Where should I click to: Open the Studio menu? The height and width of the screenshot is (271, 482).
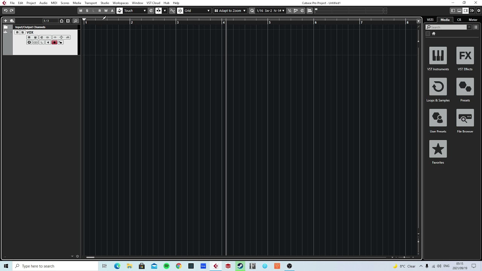coord(105,3)
